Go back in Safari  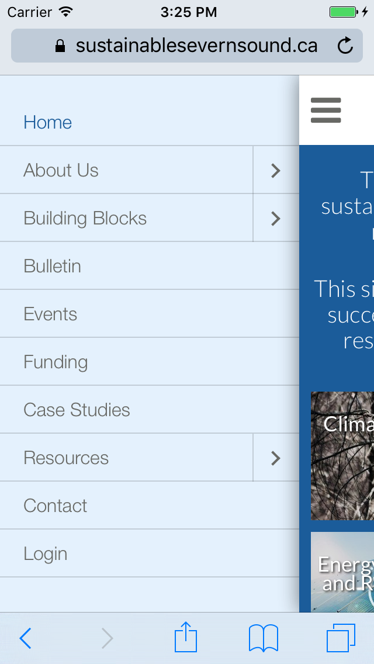(x=25, y=638)
